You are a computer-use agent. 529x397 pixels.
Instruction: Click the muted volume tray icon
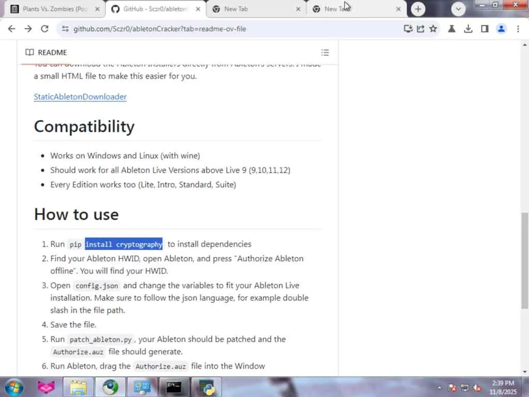[477, 388]
